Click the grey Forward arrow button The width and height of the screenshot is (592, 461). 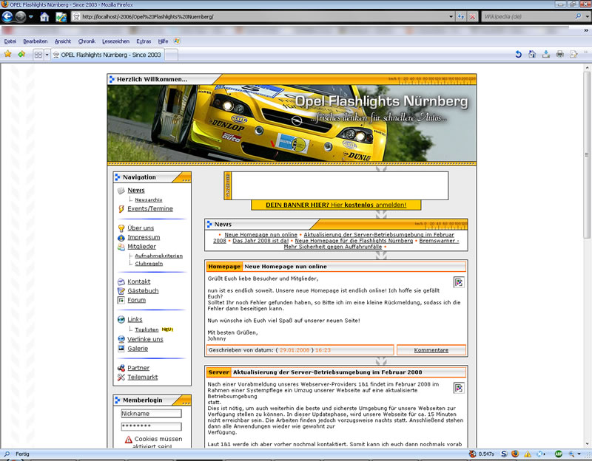(21, 16)
